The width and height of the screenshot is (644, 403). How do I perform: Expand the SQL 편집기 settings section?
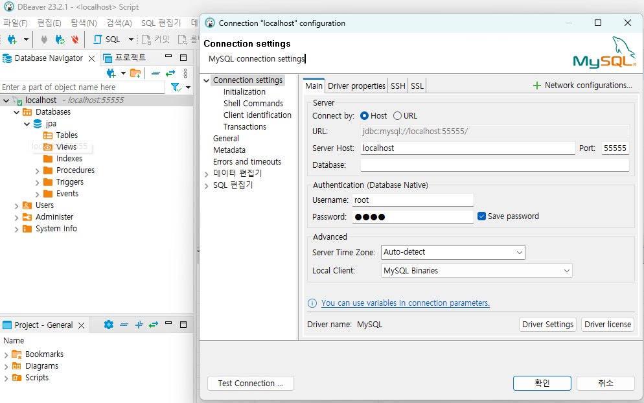(206, 186)
